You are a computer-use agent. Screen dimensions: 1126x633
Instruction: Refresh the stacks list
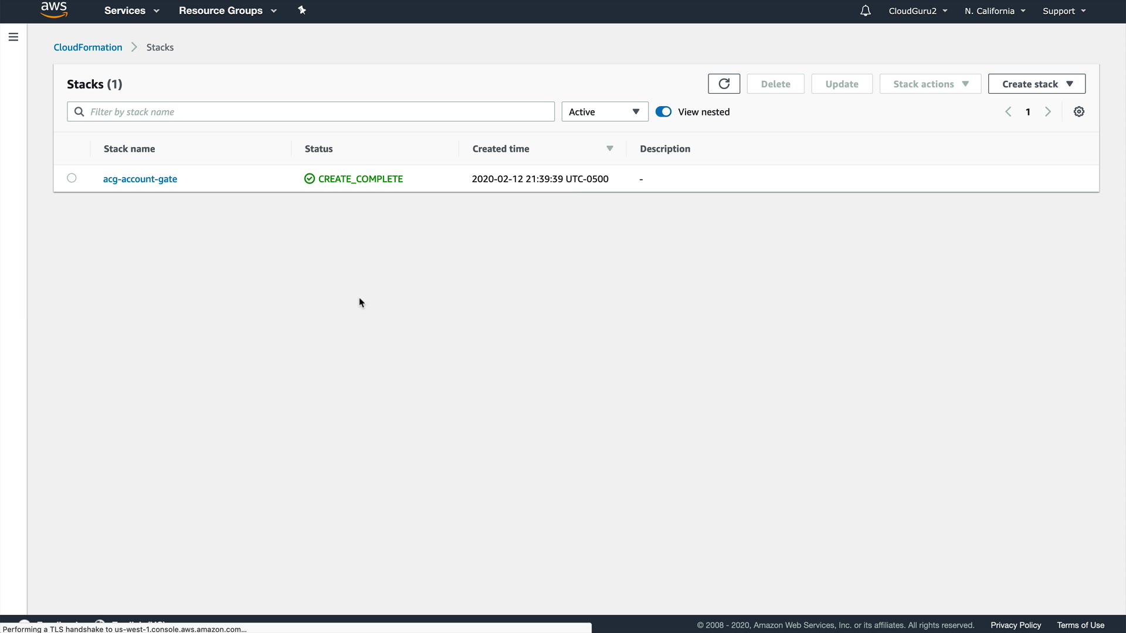[x=724, y=84]
